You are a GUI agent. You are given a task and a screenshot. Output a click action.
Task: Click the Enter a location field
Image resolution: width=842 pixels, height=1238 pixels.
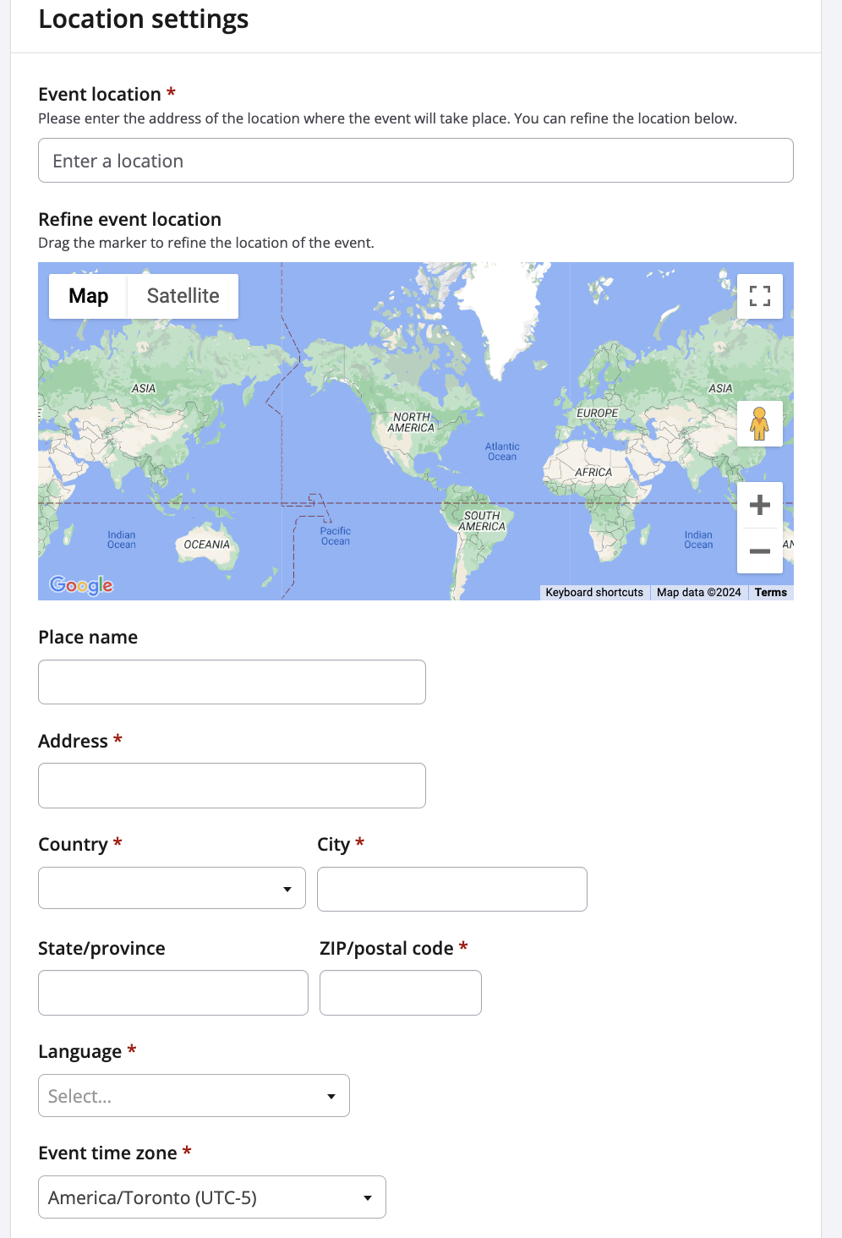tap(415, 161)
